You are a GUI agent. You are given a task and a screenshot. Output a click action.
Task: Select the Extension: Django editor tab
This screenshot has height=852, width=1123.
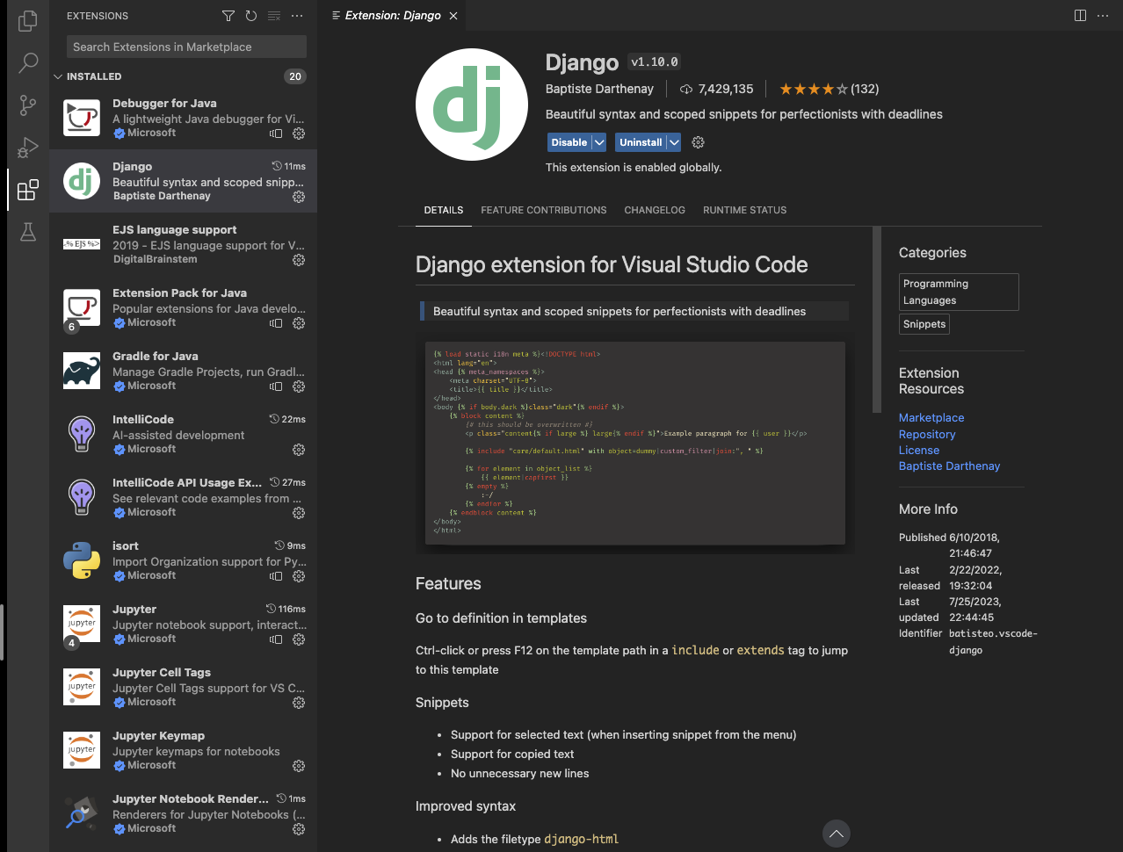point(392,16)
